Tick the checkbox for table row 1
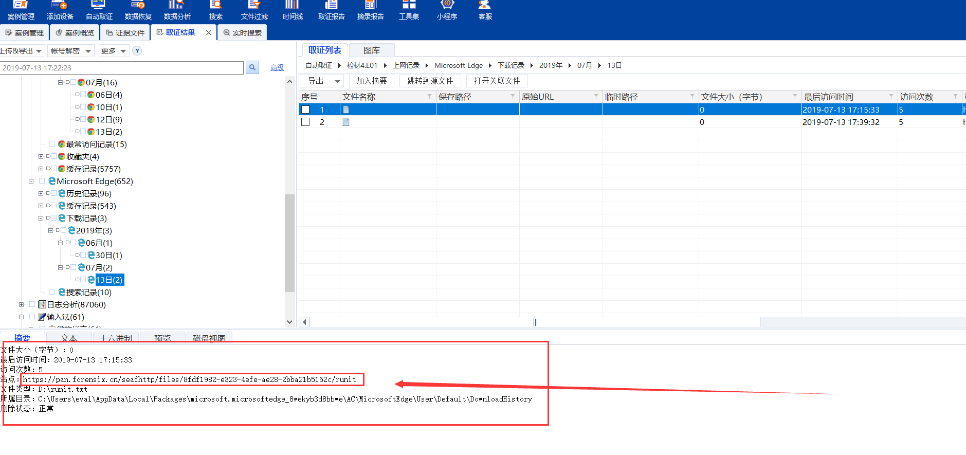This screenshot has height=455, width=966. (305, 110)
